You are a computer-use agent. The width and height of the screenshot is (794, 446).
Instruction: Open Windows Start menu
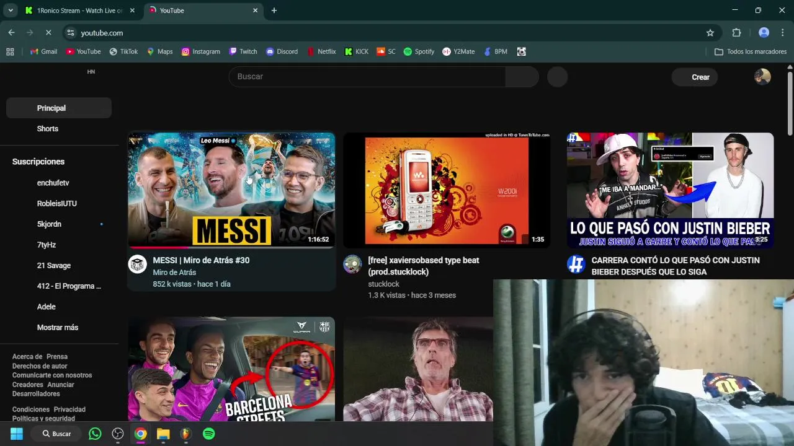pos(17,434)
